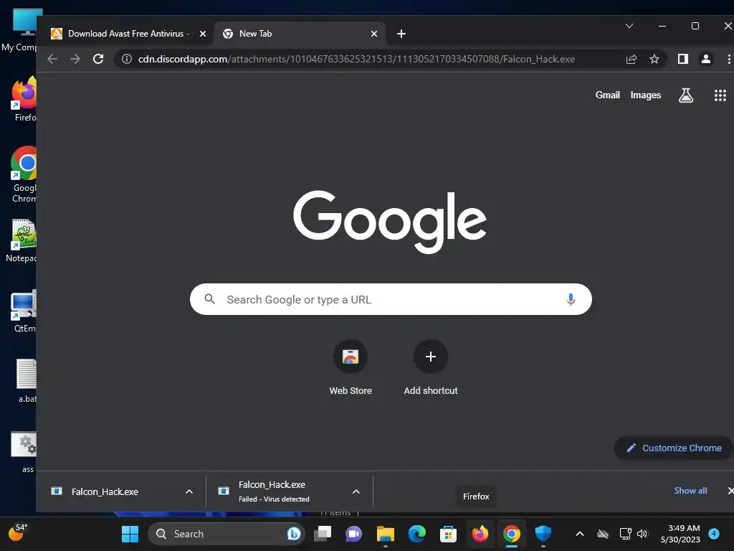Select the QtEmu desktop shortcut
734x551 pixels.
24,311
